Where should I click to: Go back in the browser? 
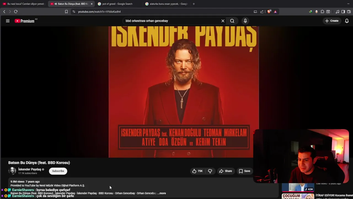coord(4,12)
